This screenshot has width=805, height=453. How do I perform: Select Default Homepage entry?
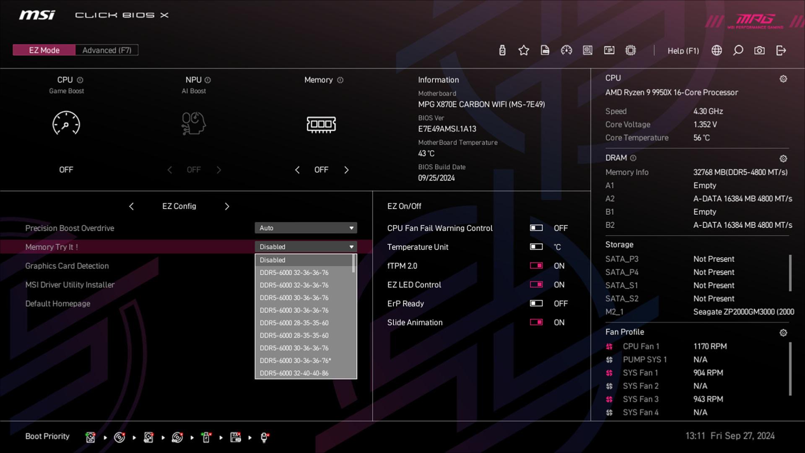point(57,304)
